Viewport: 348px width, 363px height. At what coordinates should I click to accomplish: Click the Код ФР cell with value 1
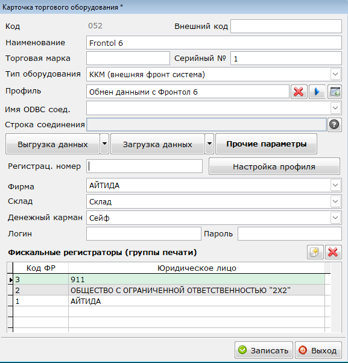coord(41,301)
